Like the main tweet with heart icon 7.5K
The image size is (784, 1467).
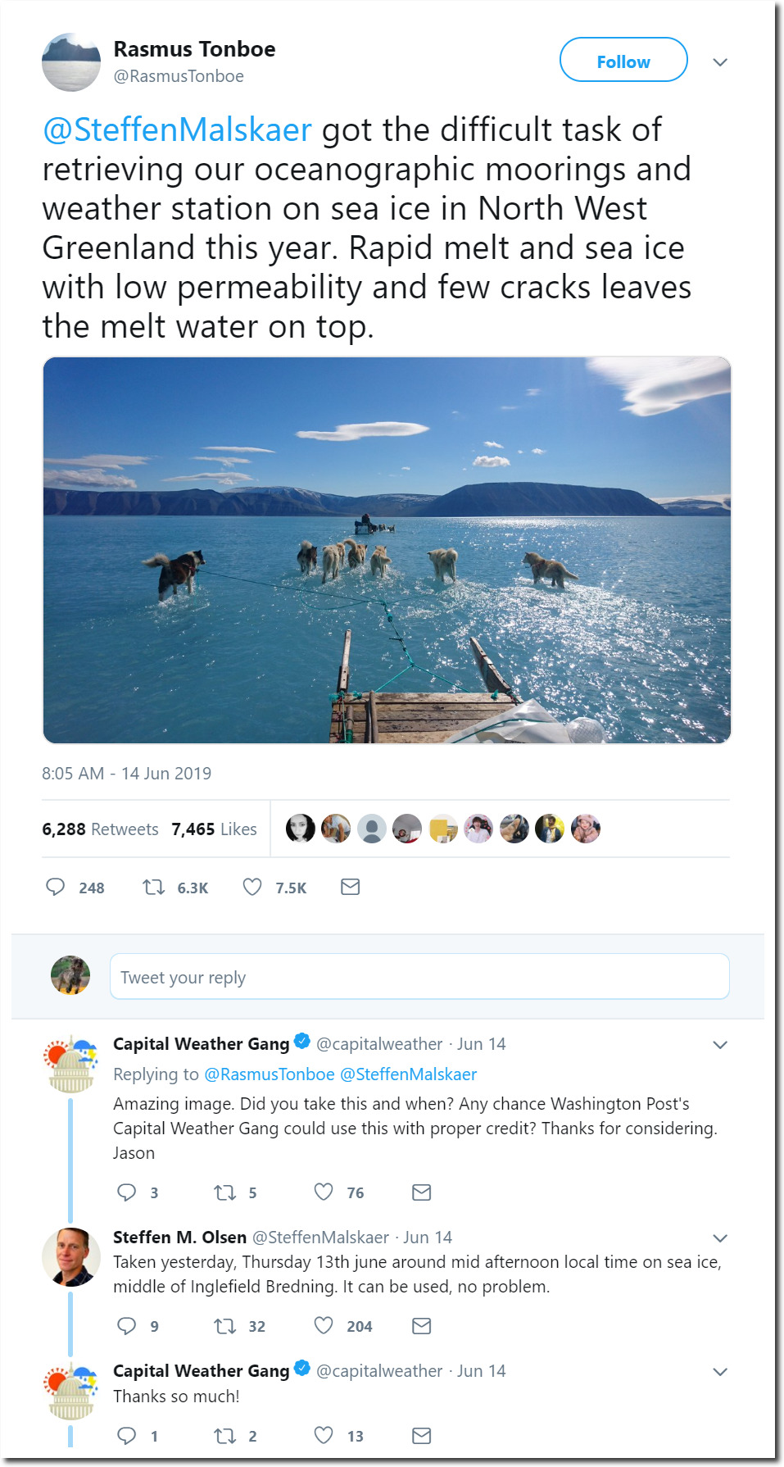252,887
